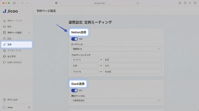Open the データベース dropdown 議事録DB
Viewport: 199px width, 111px height.
pyautogui.click(x=116, y=49)
